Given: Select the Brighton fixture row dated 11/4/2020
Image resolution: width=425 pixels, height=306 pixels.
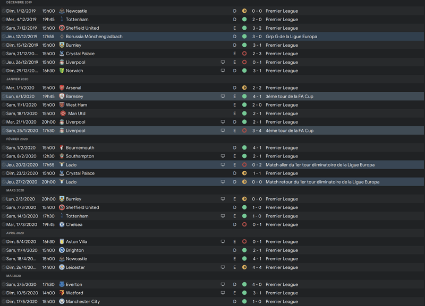Looking at the screenshot, I should coord(159,250).
